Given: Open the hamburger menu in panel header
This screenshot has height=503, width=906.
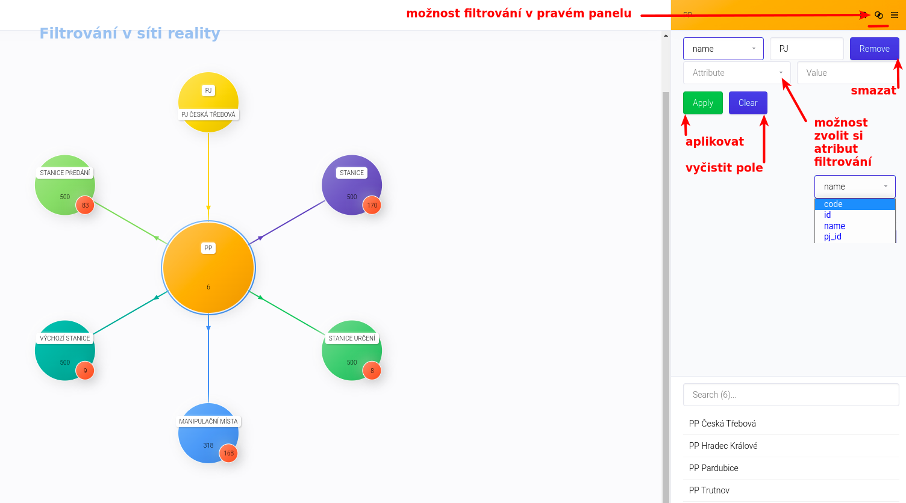Looking at the screenshot, I should coord(895,15).
